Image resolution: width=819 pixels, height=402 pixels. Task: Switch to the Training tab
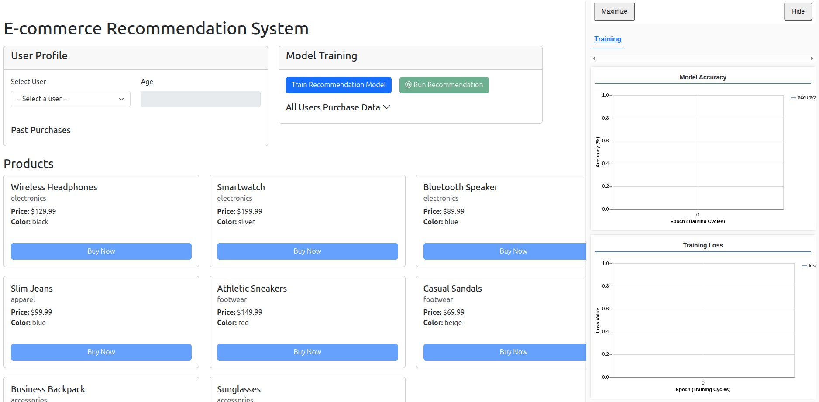pos(608,39)
